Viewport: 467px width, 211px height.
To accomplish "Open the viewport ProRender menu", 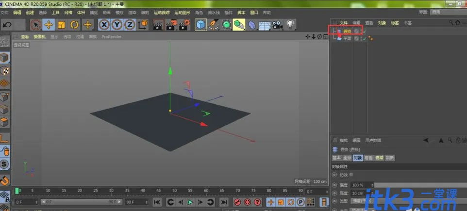I will (x=111, y=36).
